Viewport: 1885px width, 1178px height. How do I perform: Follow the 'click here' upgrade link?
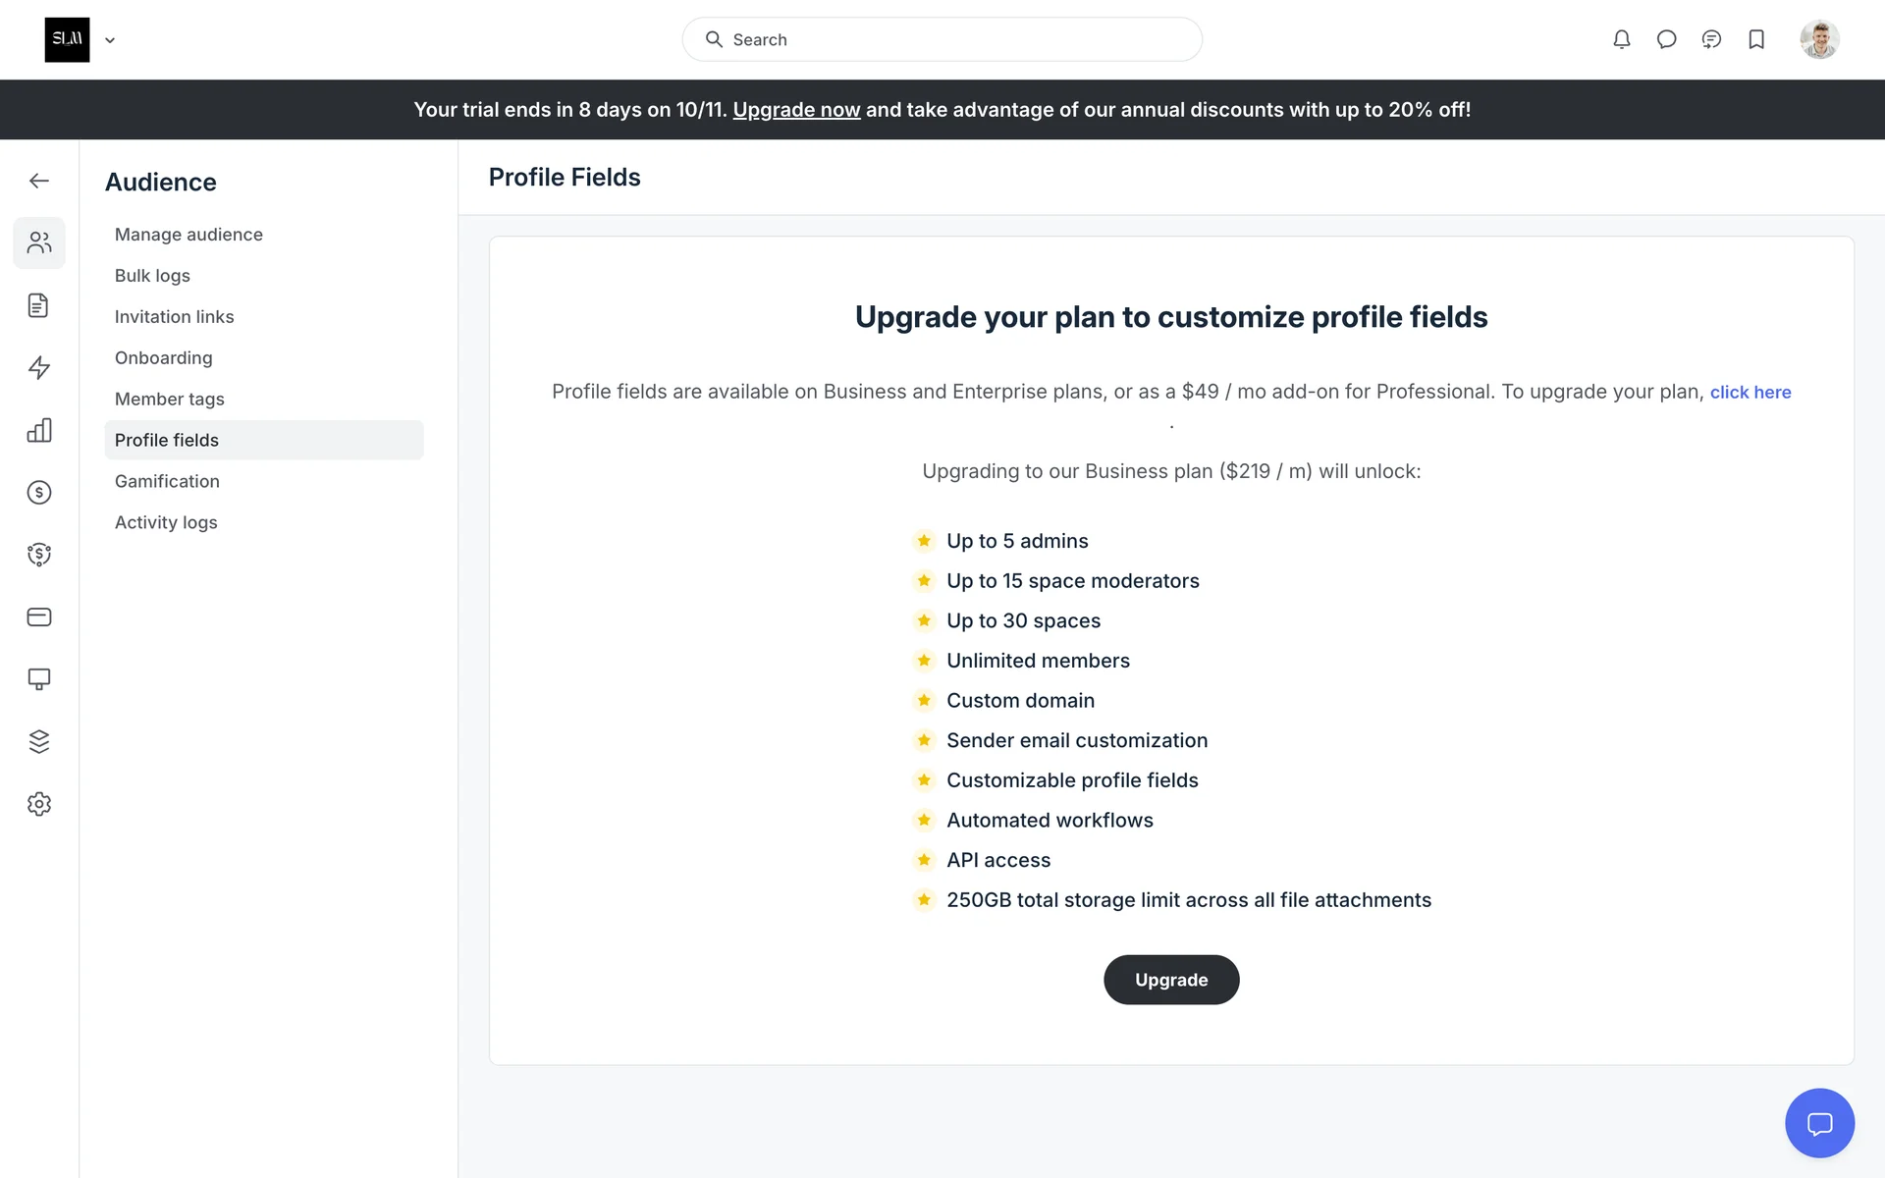[x=1750, y=393]
